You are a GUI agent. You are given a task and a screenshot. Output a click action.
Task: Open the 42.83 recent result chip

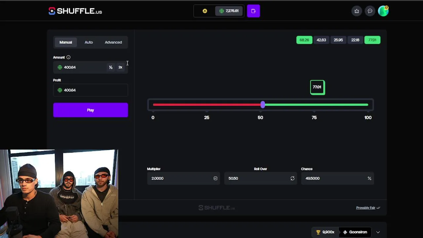click(321, 40)
